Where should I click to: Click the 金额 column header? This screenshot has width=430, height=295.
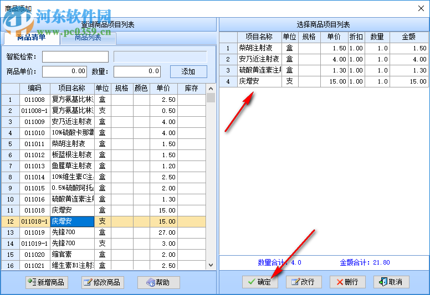(x=409, y=37)
